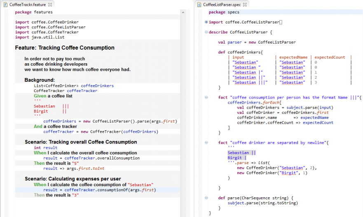Click the 'Given a coffee list' step
This screenshot has height=217, width=363.
pyautogui.click(x=53, y=96)
